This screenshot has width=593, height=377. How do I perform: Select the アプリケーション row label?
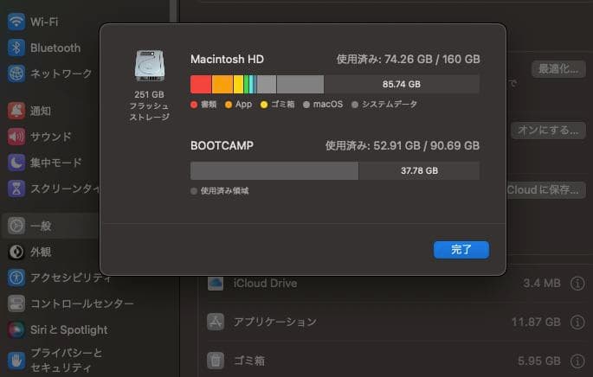point(275,322)
